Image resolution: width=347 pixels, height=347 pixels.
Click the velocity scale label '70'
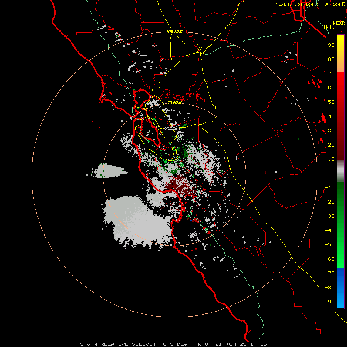tap(331, 74)
